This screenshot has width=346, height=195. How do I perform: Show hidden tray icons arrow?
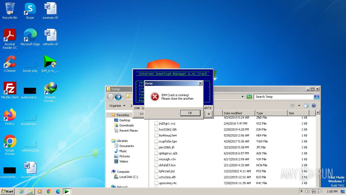(301, 191)
